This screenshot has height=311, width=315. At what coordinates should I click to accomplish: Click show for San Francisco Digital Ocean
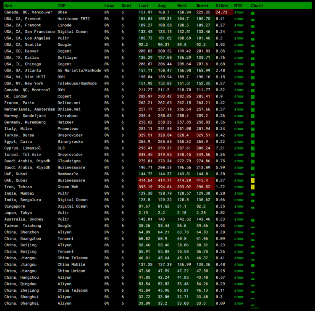point(239,32)
